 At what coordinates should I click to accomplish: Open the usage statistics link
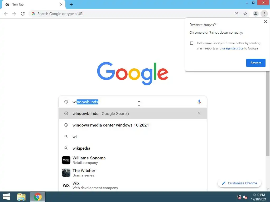[x=233, y=48]
